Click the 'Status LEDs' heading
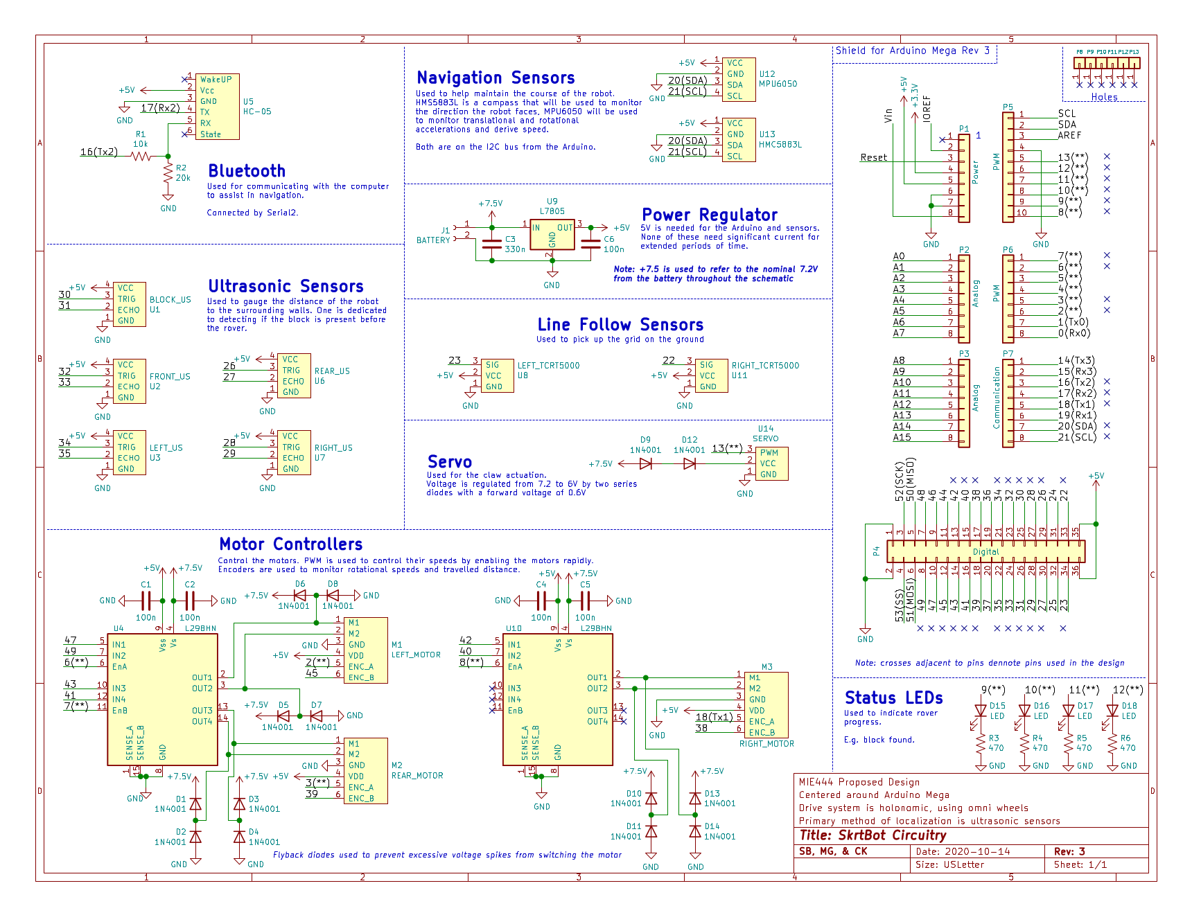This screenshot has height=915, width=1192. pyautogui.click(x=894, y=698)
